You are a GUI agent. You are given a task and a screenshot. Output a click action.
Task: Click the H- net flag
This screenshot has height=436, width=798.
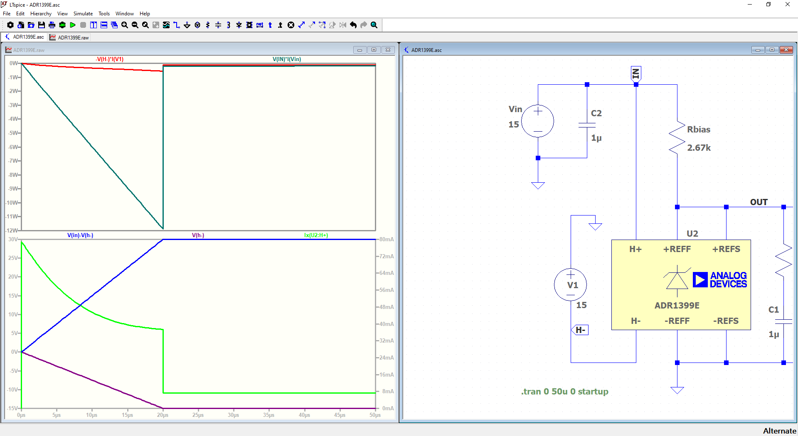tap(580, 330)
